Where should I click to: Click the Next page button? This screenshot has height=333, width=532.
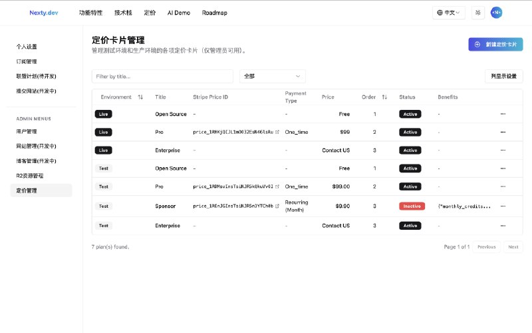click(x=513, y=247)
